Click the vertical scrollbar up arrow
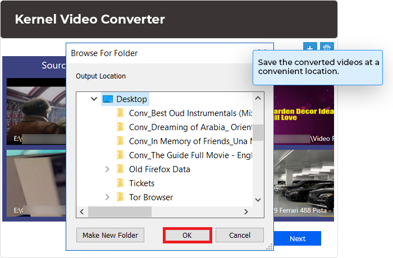Image resolution: width=393 pixels, height=258 pixels. 258,98
